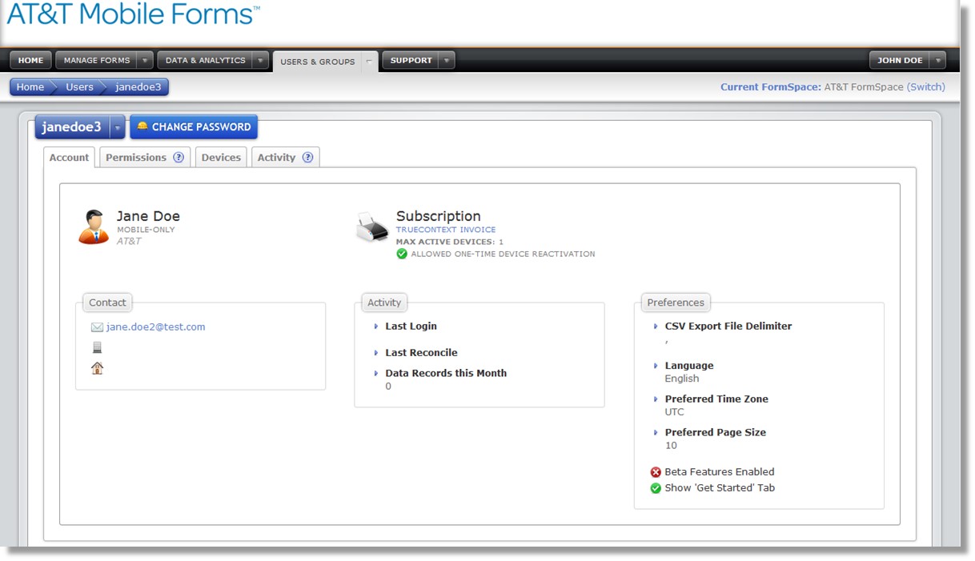Viewport: 975px width, 561px height.
Task: Open the TrueContext Invoice link
Action: coord(446,230)
